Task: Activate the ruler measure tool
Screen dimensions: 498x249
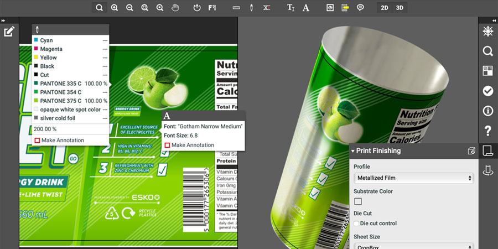Action: (236, 8)
